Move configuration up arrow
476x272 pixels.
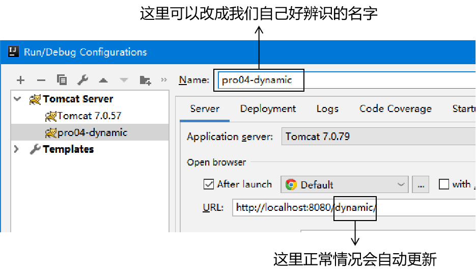point(103,80)
